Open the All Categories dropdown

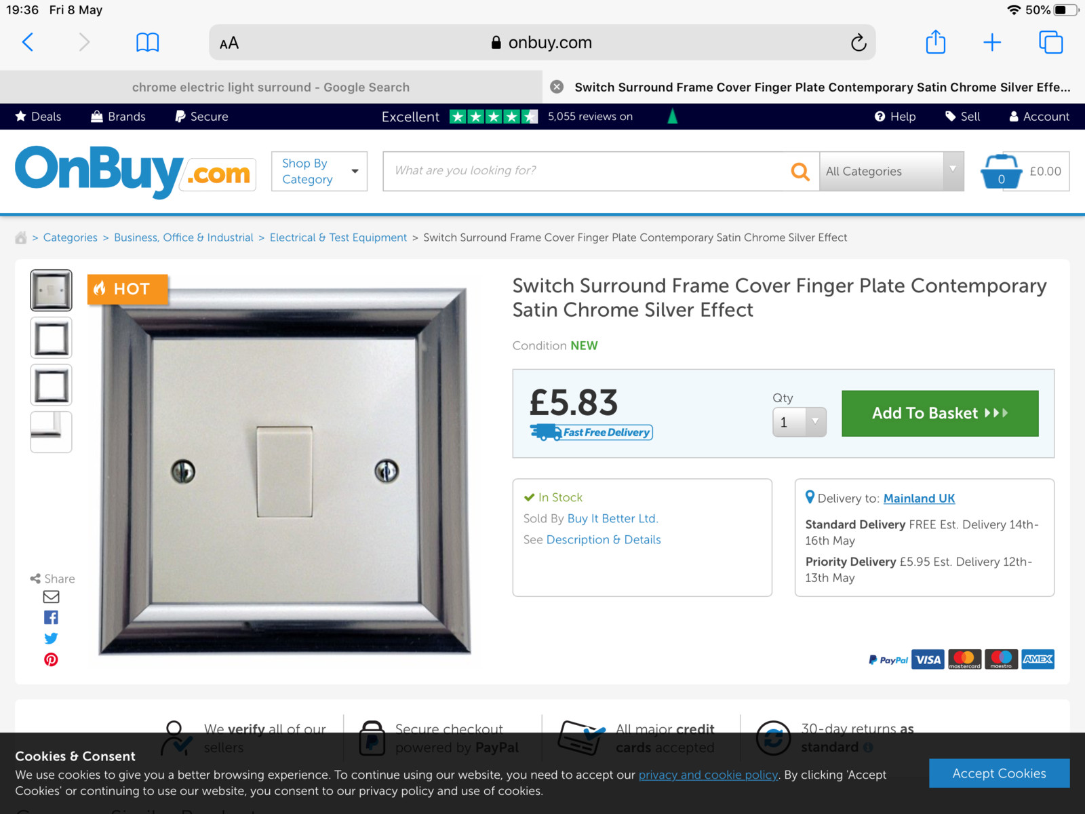[891, 172]
